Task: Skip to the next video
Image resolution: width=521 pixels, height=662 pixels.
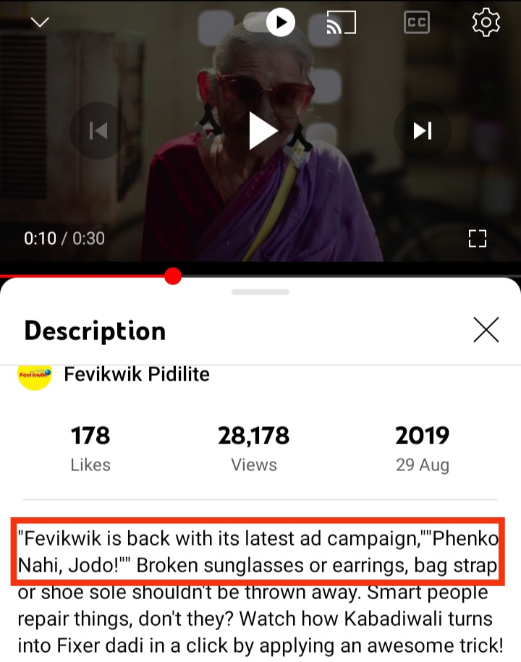Action: [x=423, y=130]
